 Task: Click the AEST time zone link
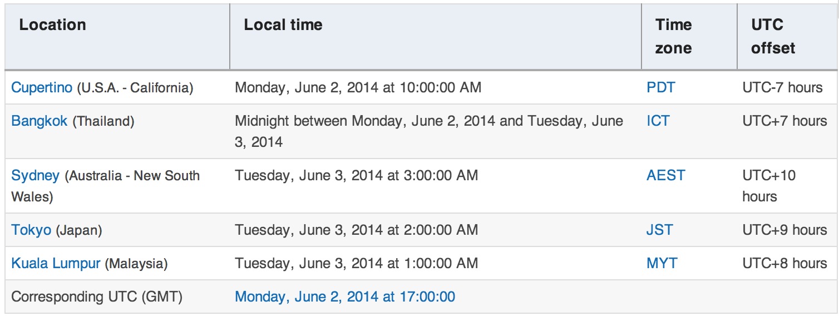pos(665,176)
